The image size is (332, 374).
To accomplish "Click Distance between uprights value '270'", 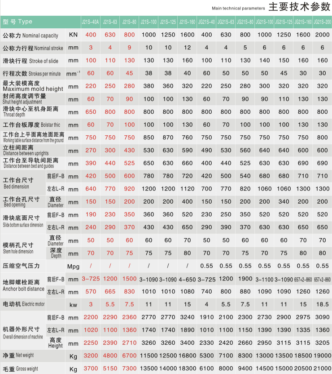I will tap(91, 151).
